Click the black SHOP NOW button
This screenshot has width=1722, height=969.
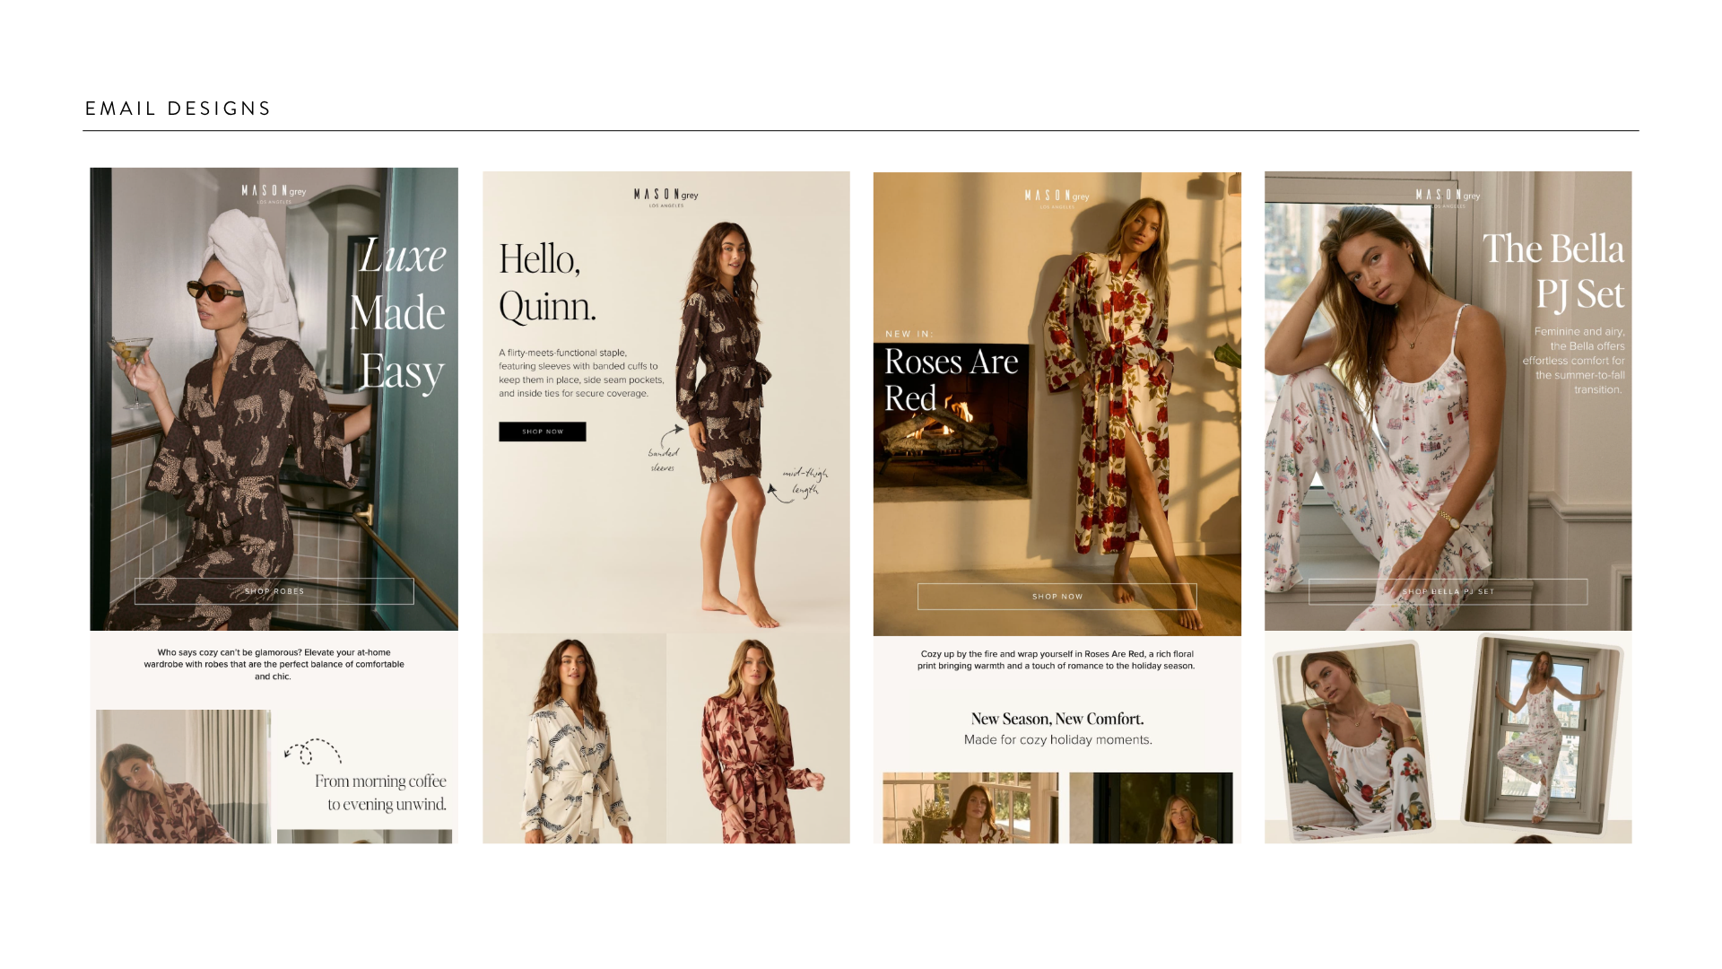click(542, 432)
